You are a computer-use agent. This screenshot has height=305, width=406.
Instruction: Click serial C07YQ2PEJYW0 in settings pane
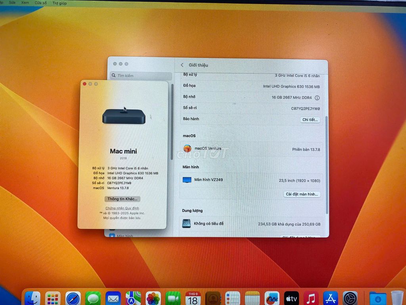pyautogui.click(x=306, y=109)
